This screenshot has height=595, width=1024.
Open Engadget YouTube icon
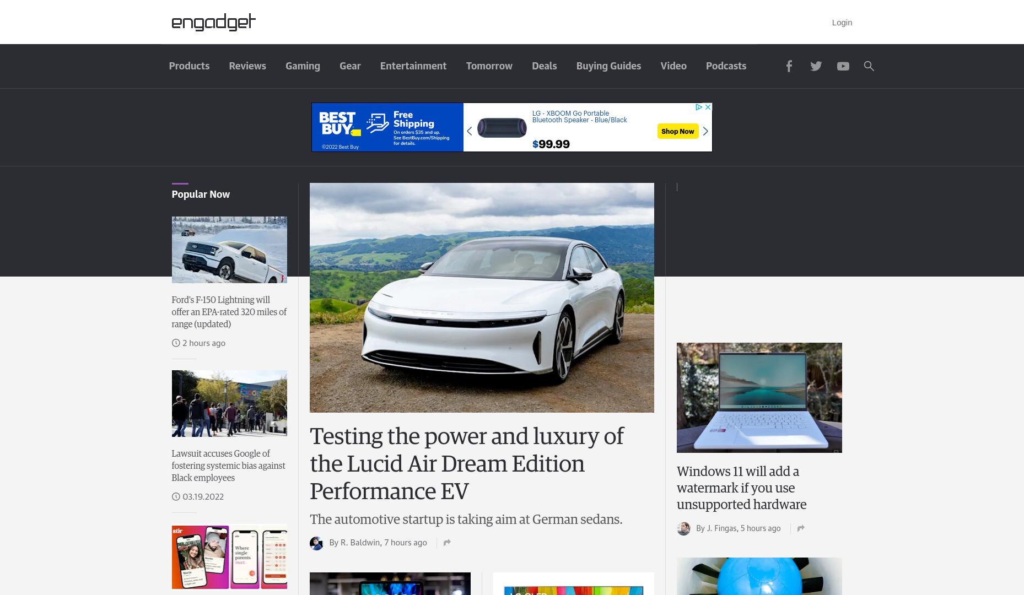pos(843,66)
